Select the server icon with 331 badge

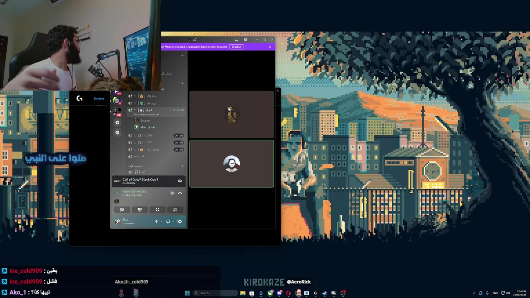(118, 112)
